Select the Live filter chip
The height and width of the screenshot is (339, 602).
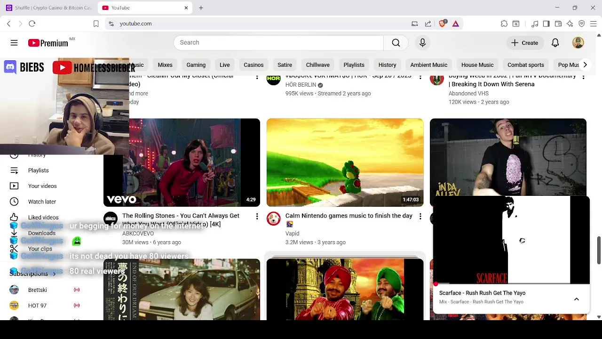[224, 65]
